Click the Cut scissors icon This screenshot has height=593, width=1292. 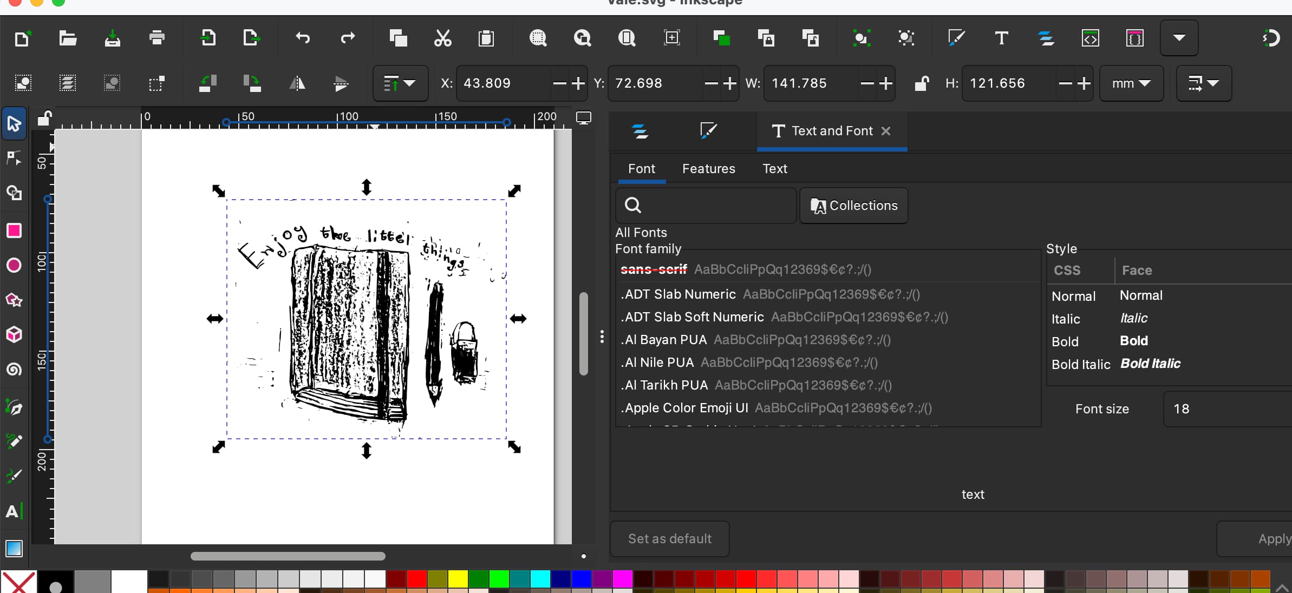(x=442, y=38)
